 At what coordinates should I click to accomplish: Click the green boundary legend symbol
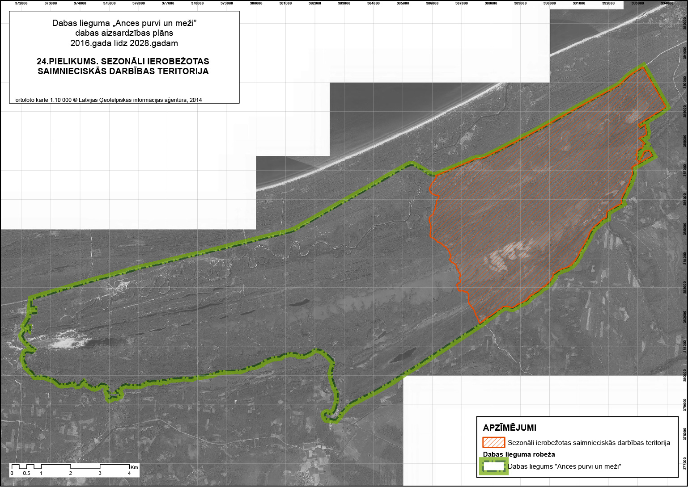tap(493, 466)
